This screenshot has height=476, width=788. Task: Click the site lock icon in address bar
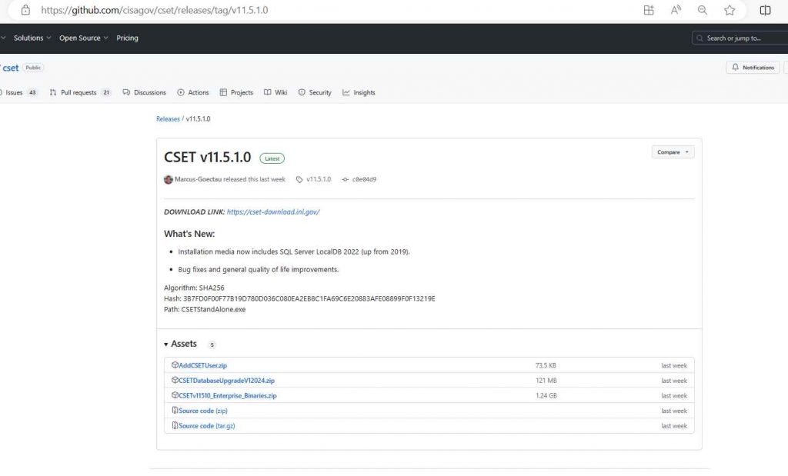pos(25,10)
